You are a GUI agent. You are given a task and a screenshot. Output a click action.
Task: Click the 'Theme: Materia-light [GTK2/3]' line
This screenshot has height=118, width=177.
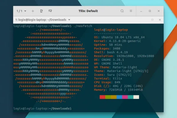(121, 71)
